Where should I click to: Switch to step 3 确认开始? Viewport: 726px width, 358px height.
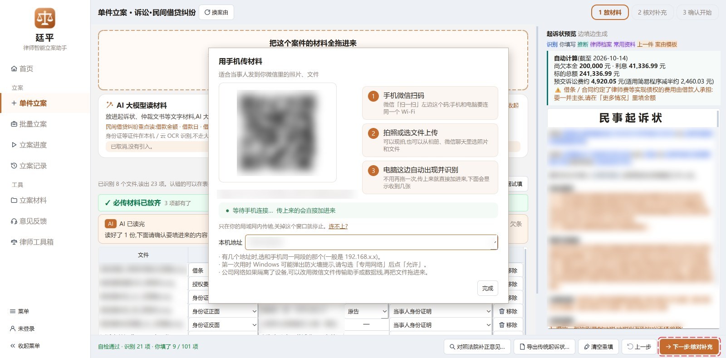click(x=697, y=12)
